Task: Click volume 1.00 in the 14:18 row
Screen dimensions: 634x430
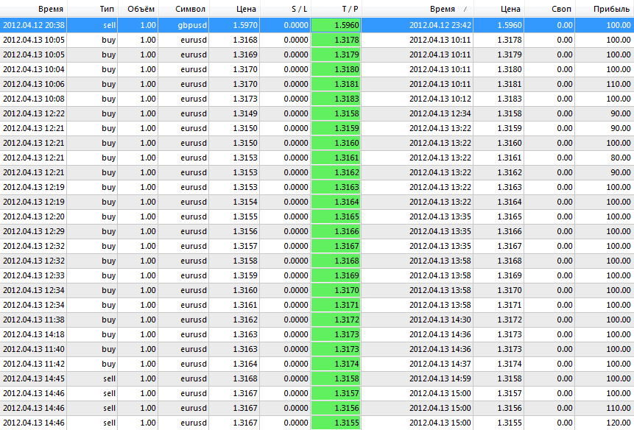Action: (148, 334)
